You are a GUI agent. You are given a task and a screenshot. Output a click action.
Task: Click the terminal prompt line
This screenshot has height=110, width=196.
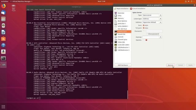[x=33, y=98]
